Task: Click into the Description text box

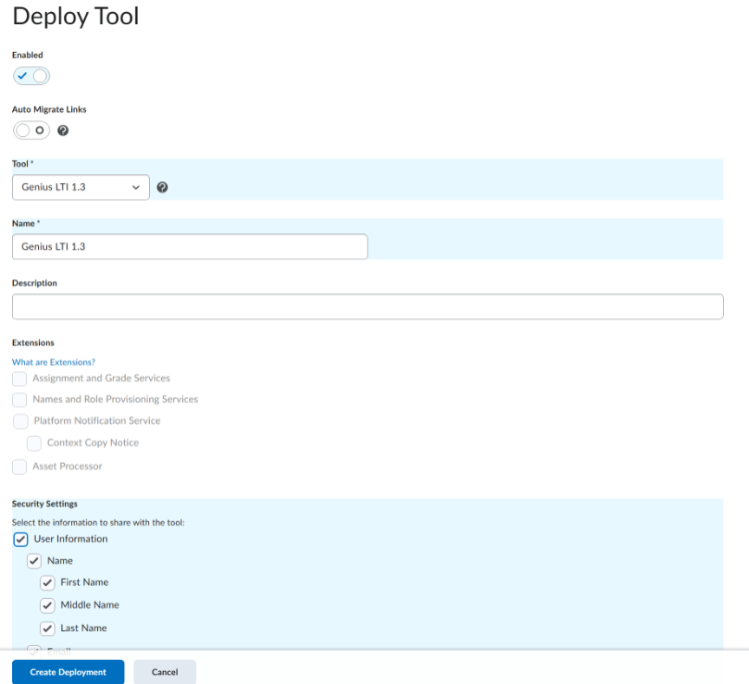Action: pos(368,307)
